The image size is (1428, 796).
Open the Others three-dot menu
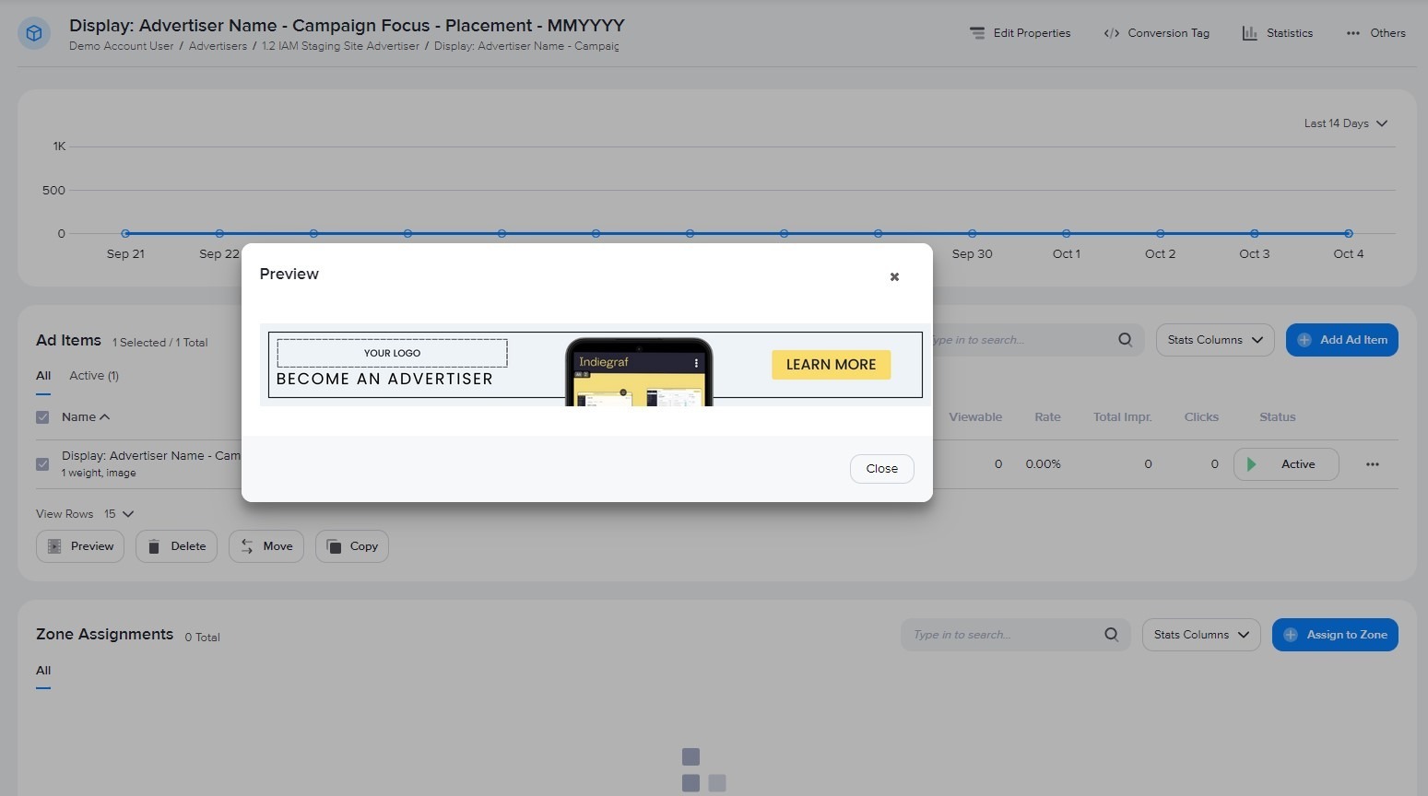click(x=1375, y=33)
